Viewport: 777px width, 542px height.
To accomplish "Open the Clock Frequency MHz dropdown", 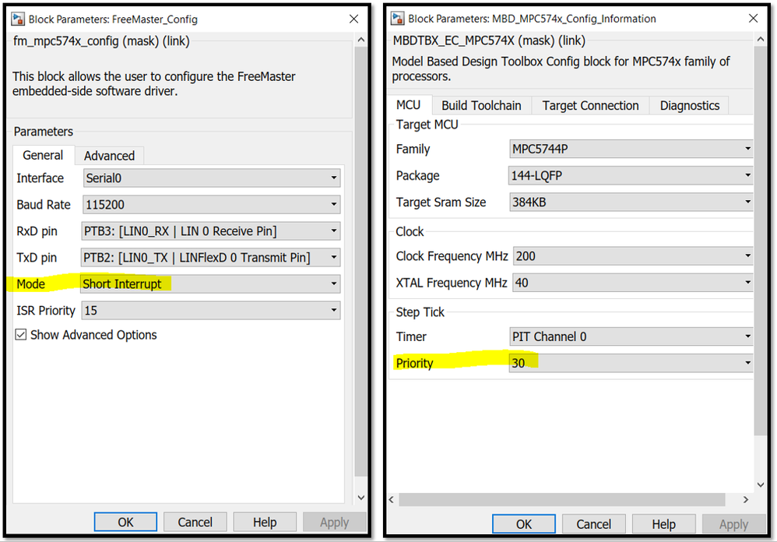I will pos(633,255).
